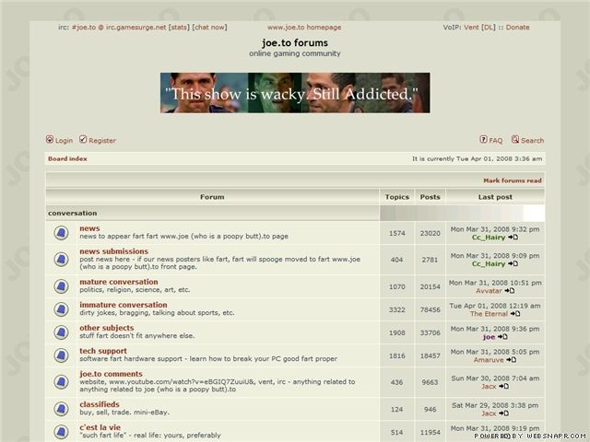Image resolution: width=590 pixels, height=442 pixels.
Task: Click the FAQ question mark icon
Action: [x=483, y=139]
